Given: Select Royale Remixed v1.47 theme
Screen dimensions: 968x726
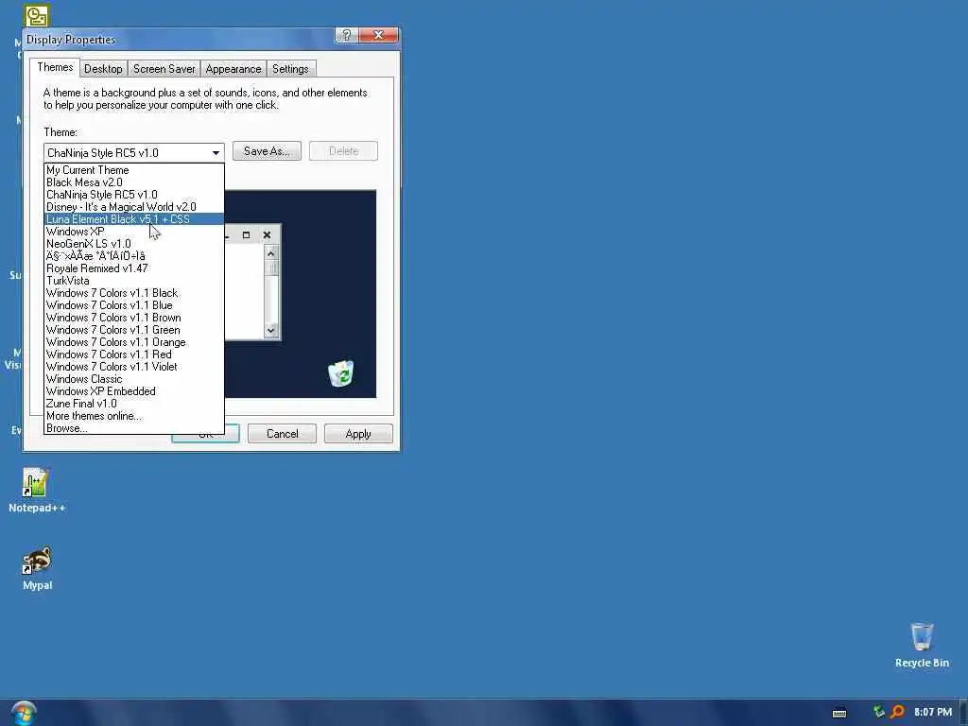Looking at the screenshot, I should coord(134,268).
